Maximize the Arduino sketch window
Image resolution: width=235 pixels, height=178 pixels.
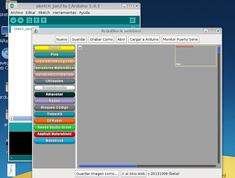pos(131,6)
